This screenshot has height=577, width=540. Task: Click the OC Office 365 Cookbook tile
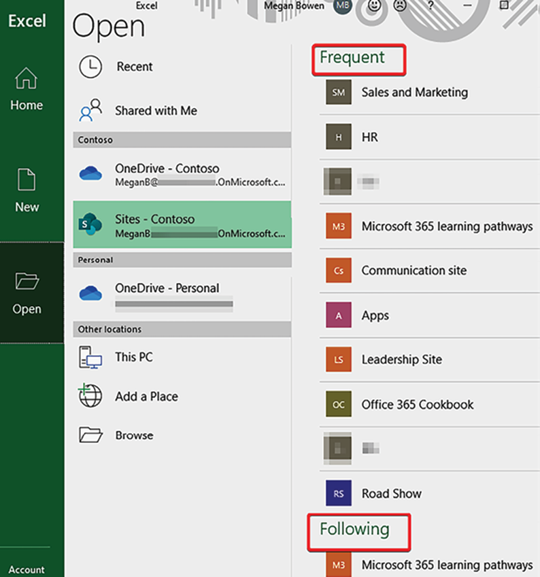coord(339,404)
